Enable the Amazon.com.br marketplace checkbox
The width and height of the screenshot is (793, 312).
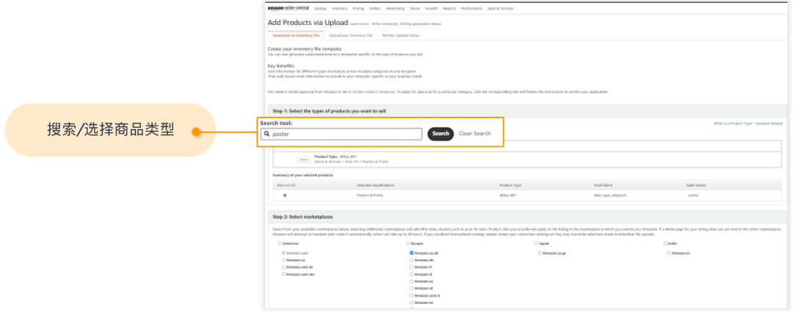[283, 266]
